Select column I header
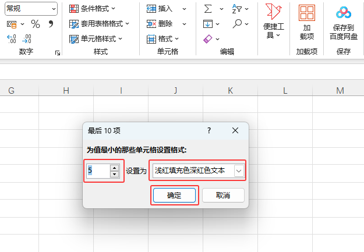Image resolution: width=364 pixels, height=252 pixels. pos(121,90)
